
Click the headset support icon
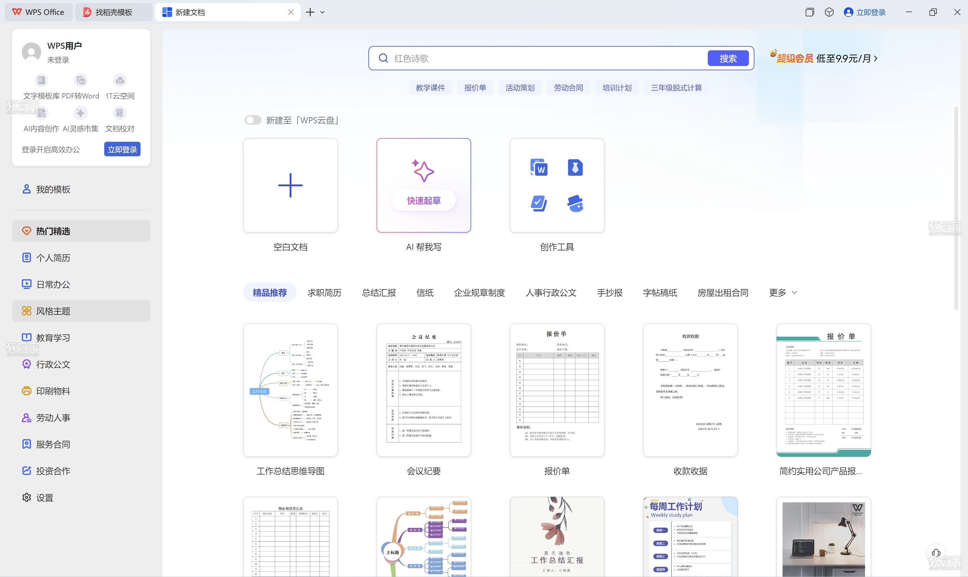pos(936,552)
